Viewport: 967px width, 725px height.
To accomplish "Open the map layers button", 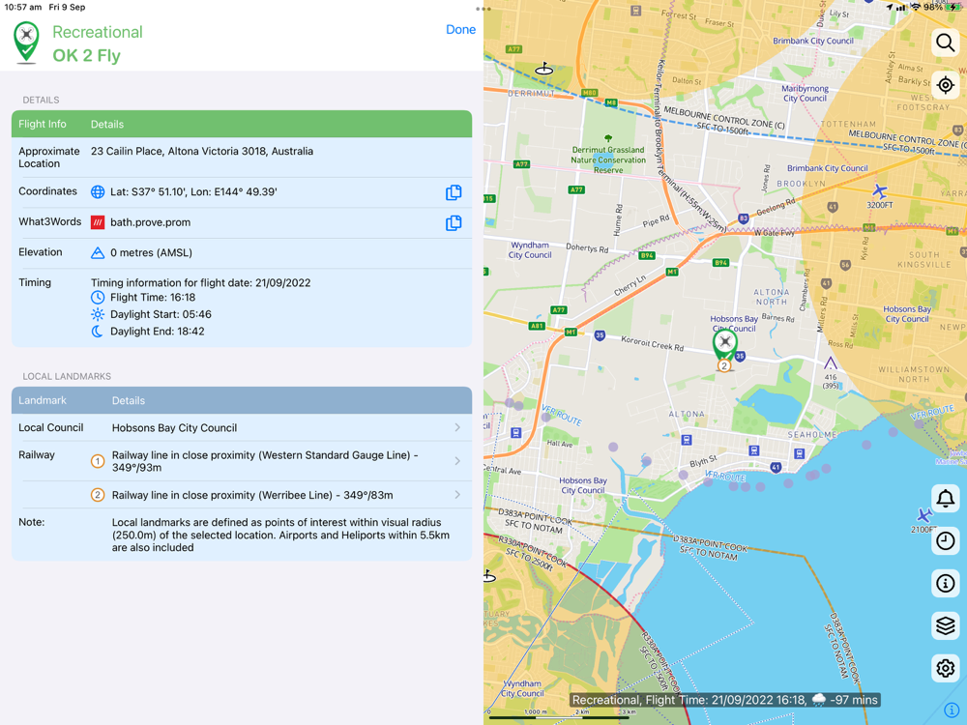I will point(945,625).
